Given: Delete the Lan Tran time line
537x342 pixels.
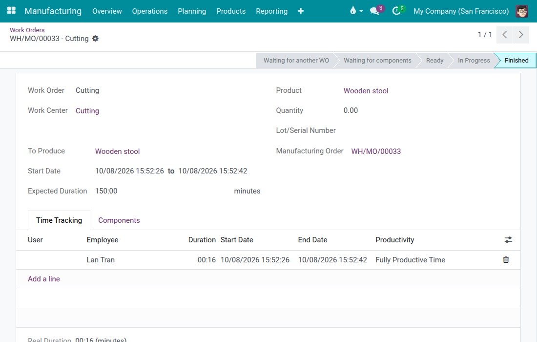Looking at the screenshot, I should (x=506, y=260).
